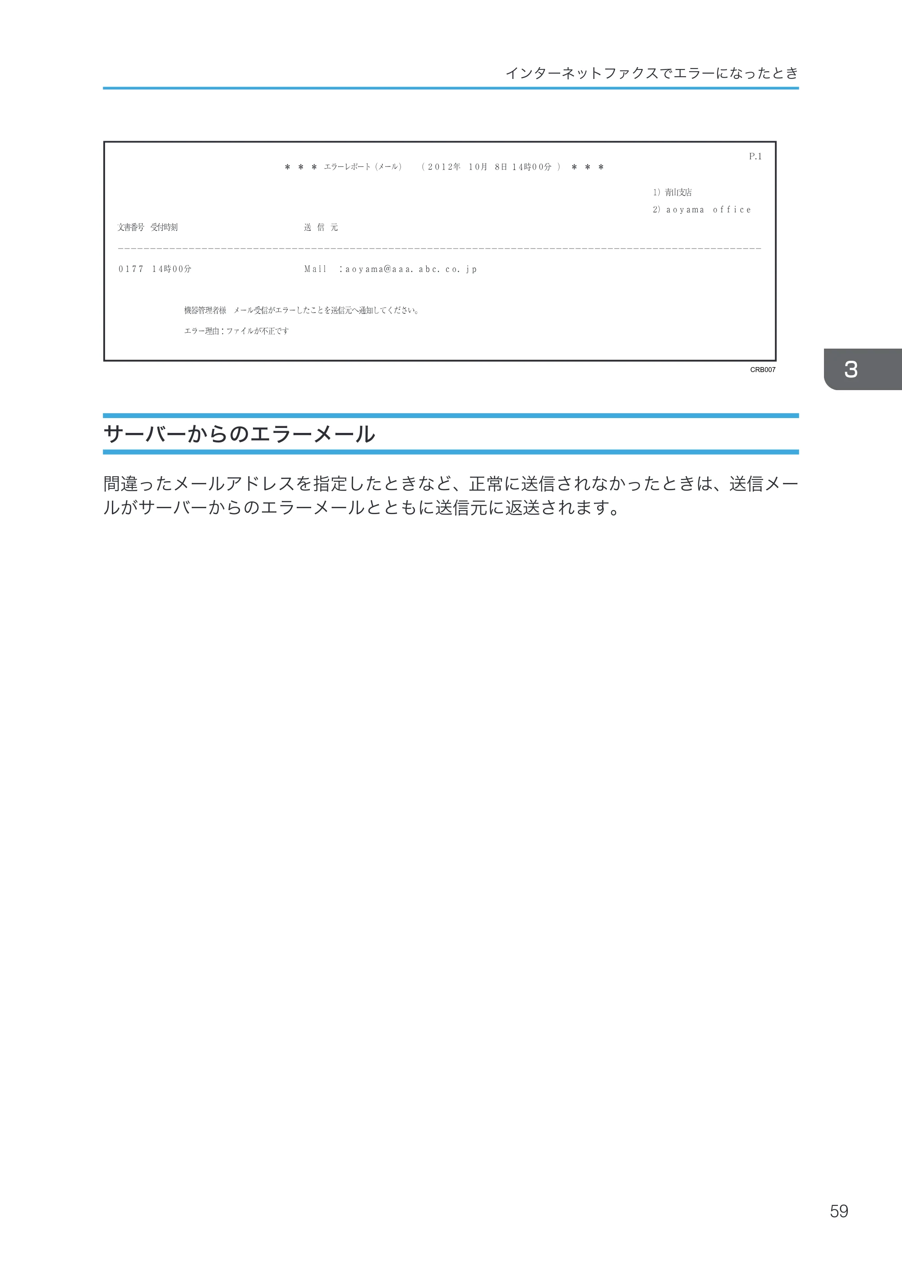The width and height of the screenshot is (902, 1274).
Task: Click the date 2012年 10月 8日 14時00分
Action: coord(489,166)
